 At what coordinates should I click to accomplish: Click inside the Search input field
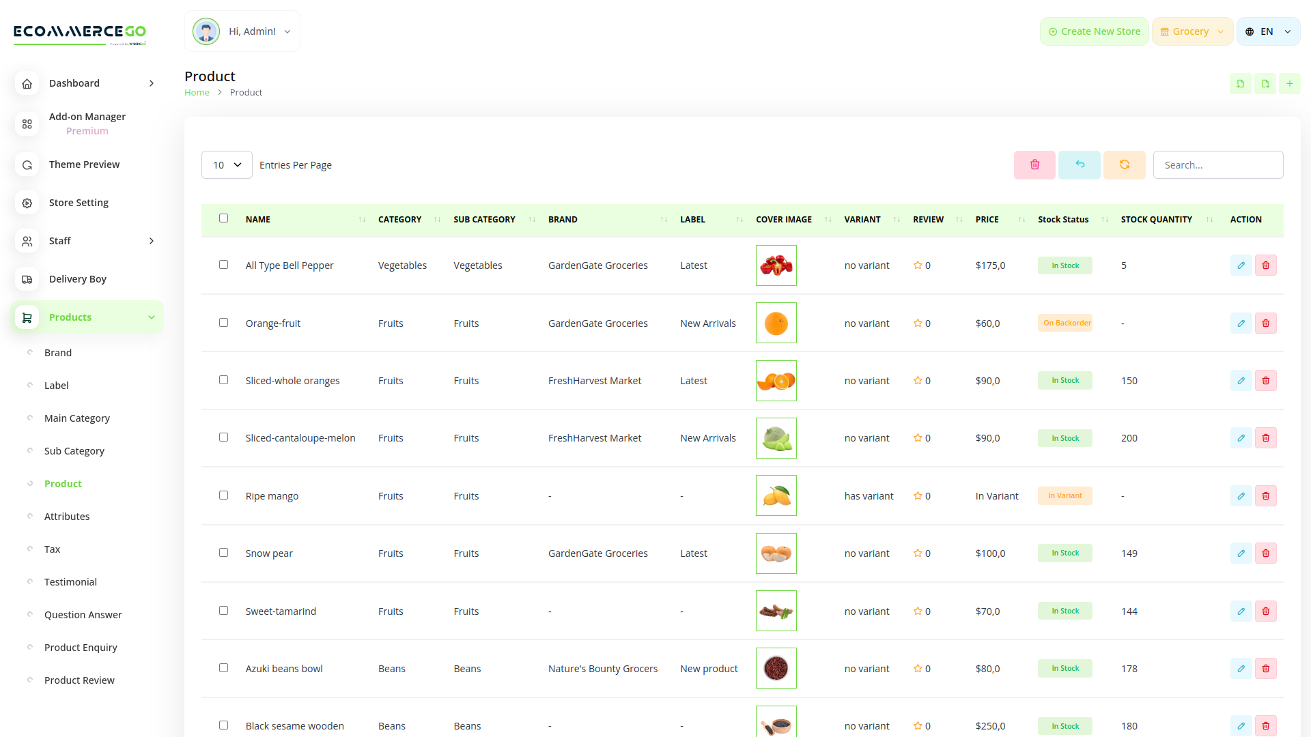(x=1218, y=164)
